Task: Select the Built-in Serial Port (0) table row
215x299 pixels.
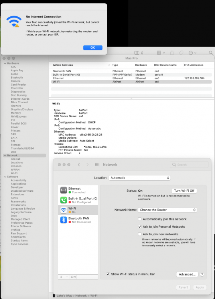Action: tap(132, 75)
